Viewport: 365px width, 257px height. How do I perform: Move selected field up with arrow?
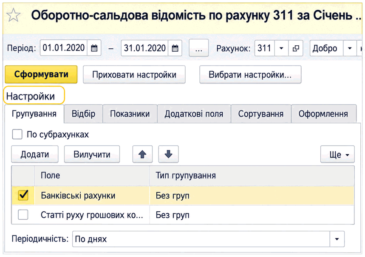pos(142,154)
